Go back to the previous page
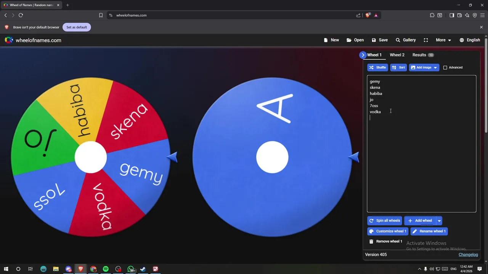The height and width of the screenshot is (274, 488). (5, 15)
